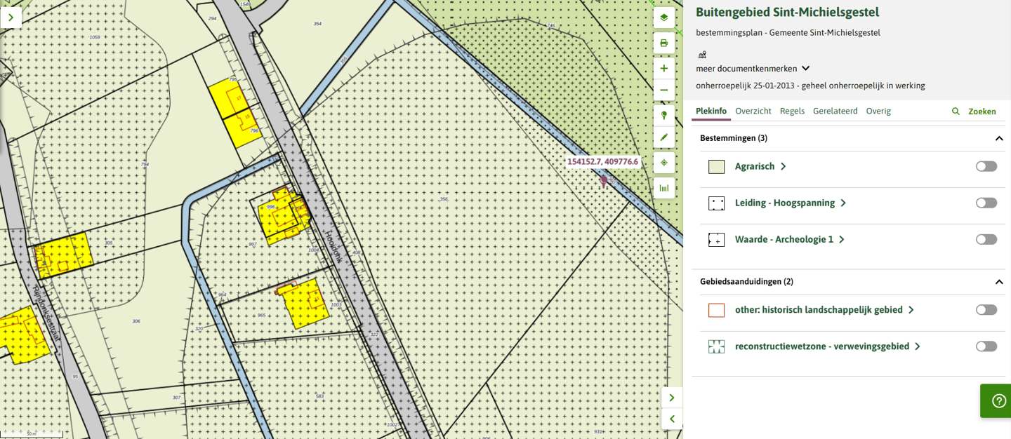
Task: Print the map
Action: [664, 43]
